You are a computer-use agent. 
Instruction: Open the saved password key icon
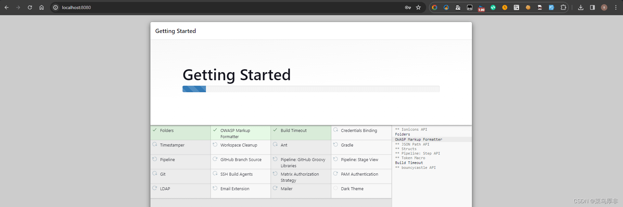(x=408, y=7)
